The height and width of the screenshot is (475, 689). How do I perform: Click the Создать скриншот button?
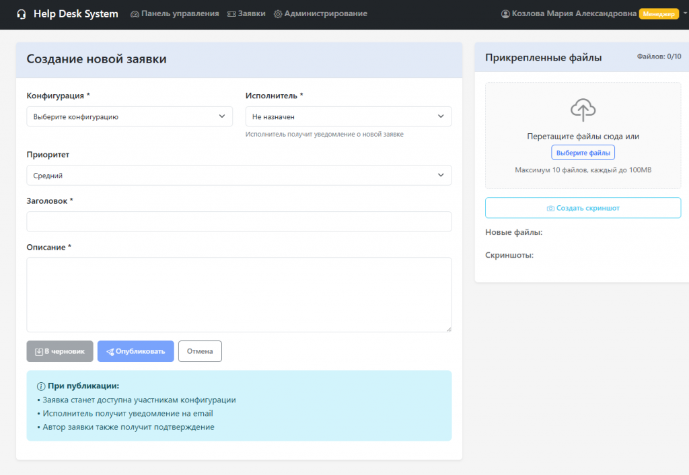coord(583,208)
